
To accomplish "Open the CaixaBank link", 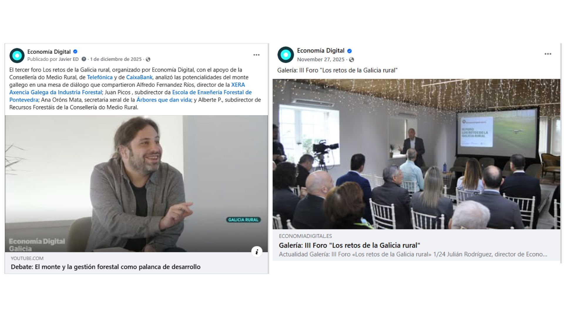I will click(x=139, y=77).
